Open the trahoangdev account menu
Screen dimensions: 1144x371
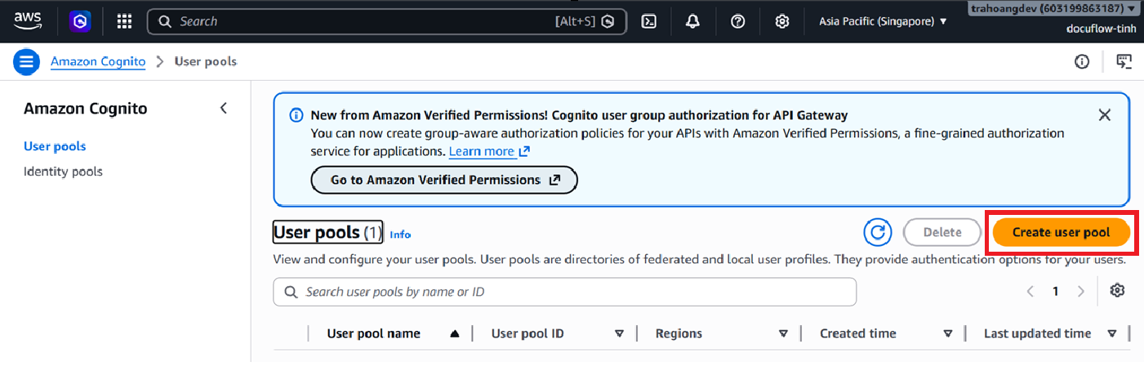point(1054,9)
